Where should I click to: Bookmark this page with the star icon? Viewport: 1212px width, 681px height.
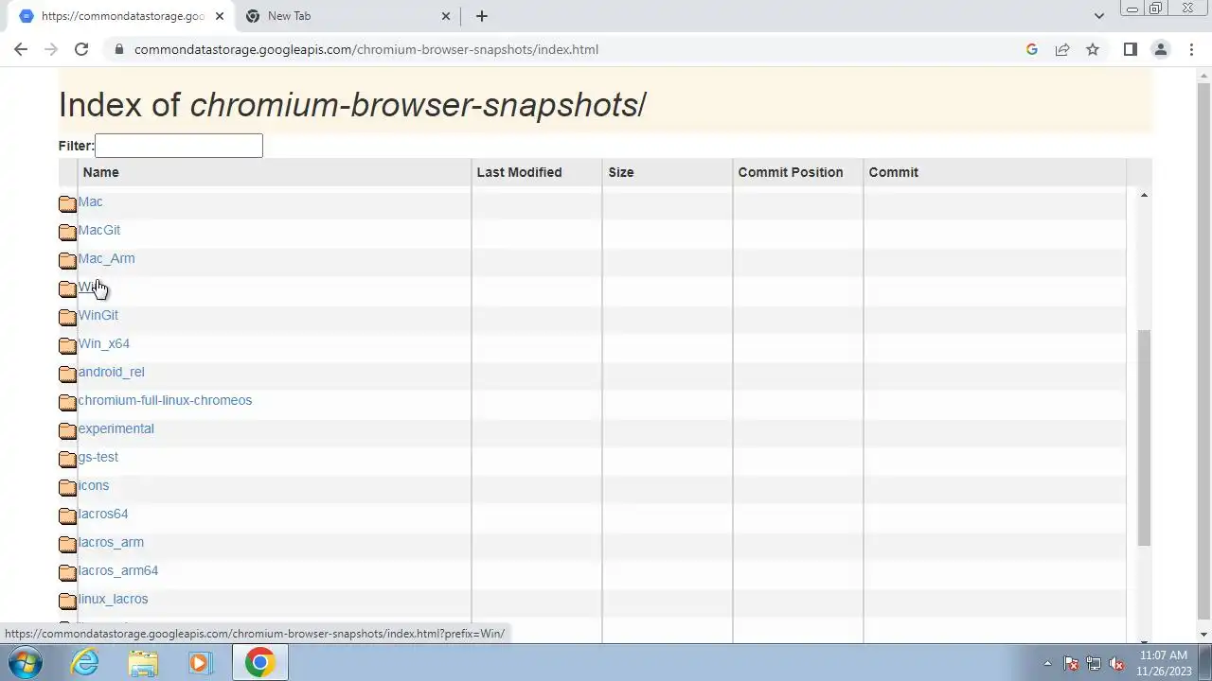pyautogui.click(x=1093, y=49)
